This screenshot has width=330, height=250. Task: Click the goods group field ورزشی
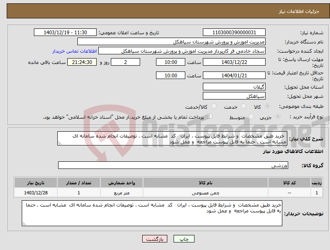(173, 165)
